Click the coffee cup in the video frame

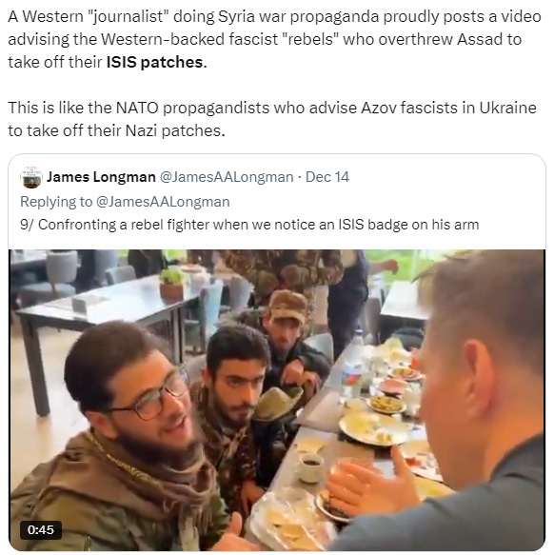pos(311,468)
